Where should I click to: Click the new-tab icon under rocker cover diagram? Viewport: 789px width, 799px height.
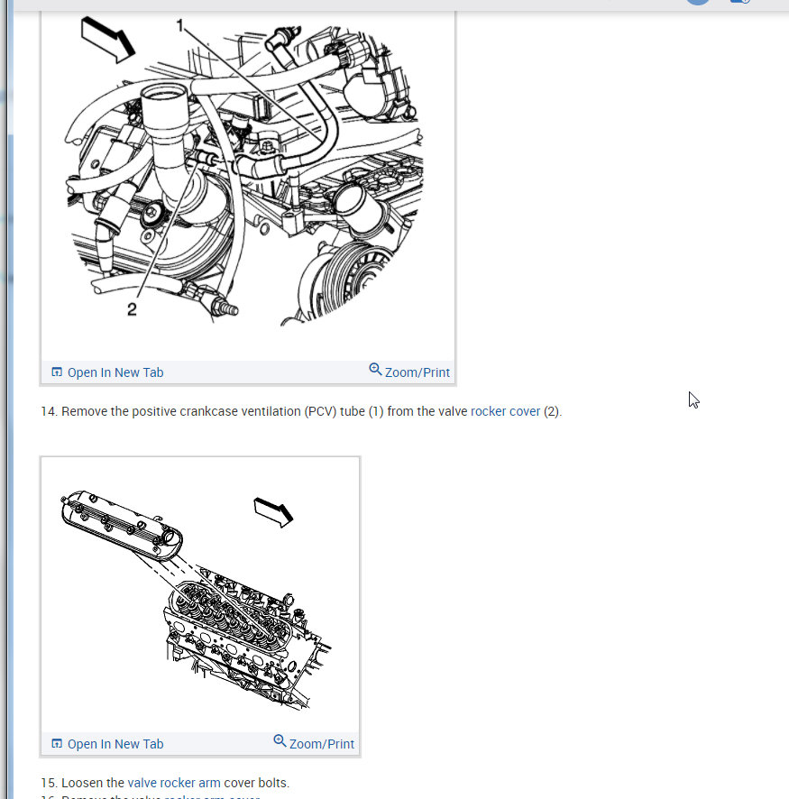(57, 743)
